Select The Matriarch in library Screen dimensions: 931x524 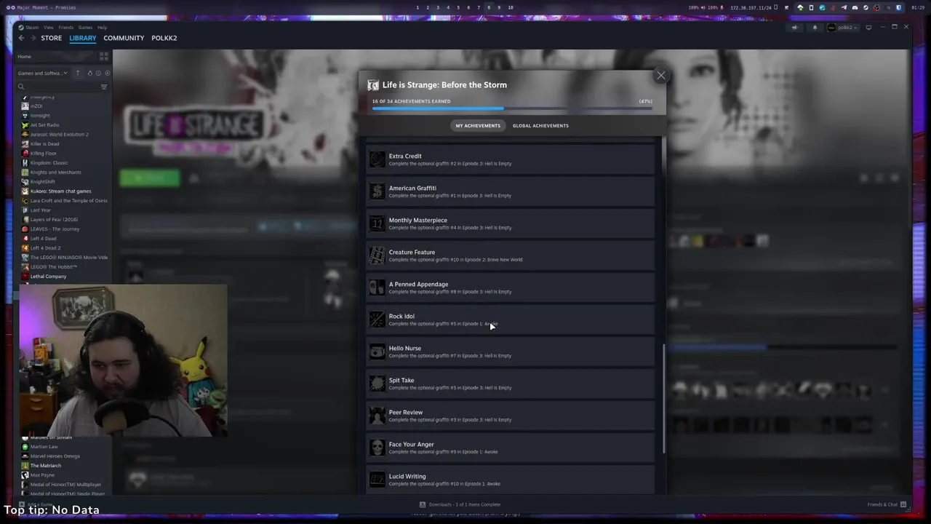click(45, 466)
